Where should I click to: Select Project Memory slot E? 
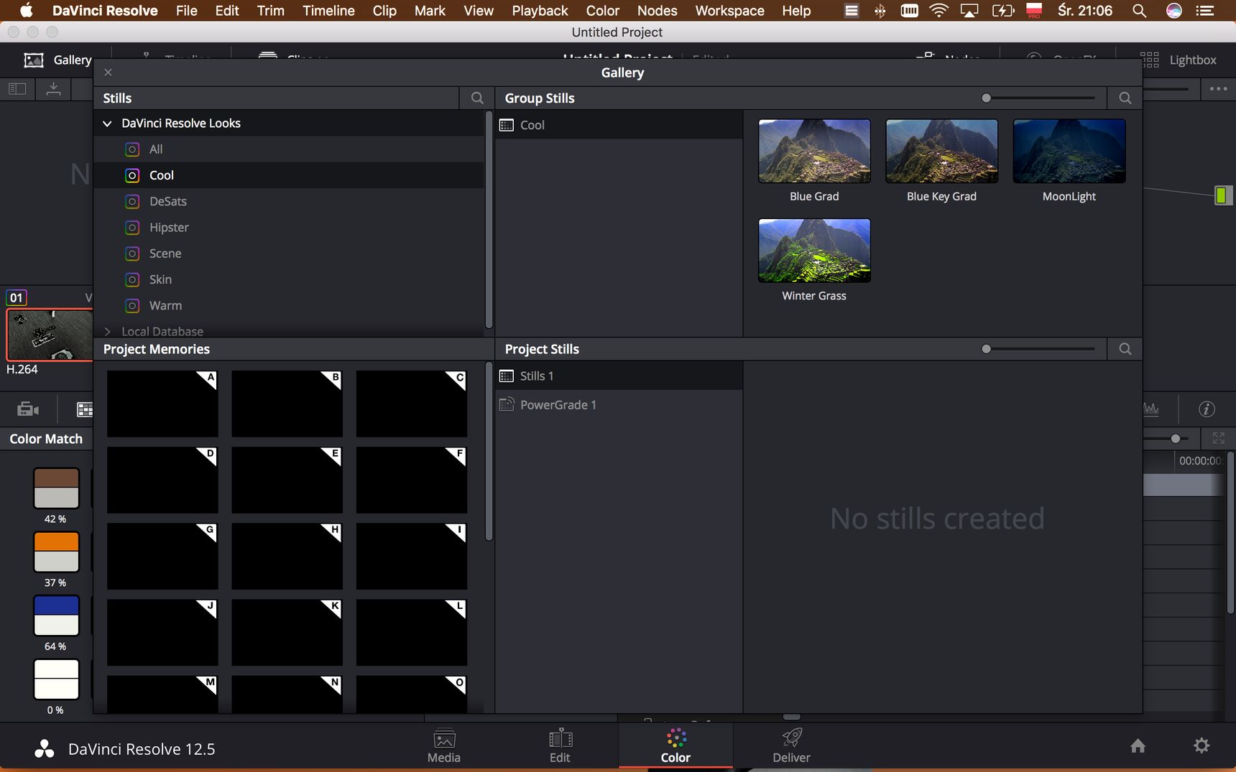[x=287, y=480]
